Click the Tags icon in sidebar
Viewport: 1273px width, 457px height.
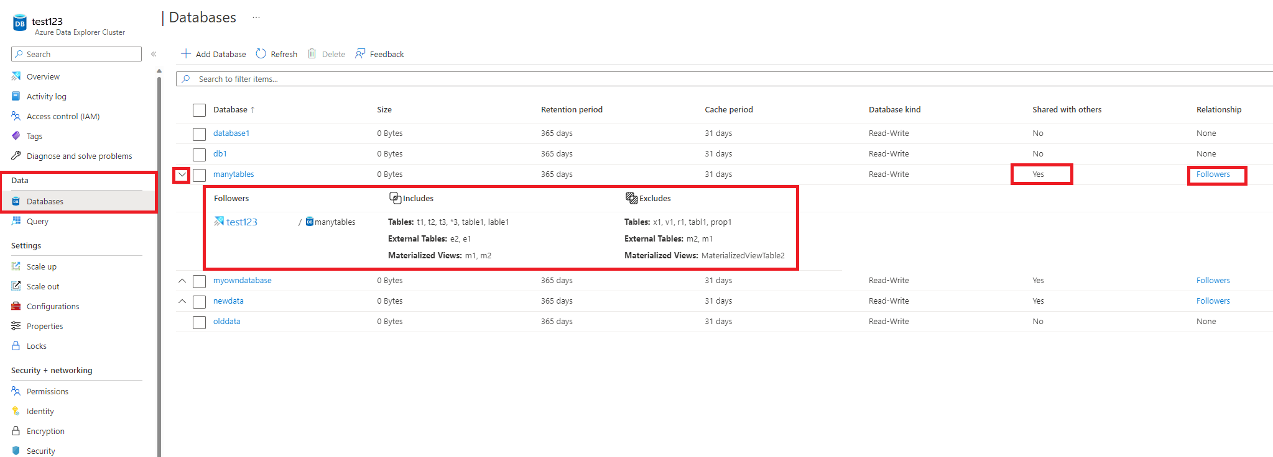pyautogui.click(x=16, y=136)
